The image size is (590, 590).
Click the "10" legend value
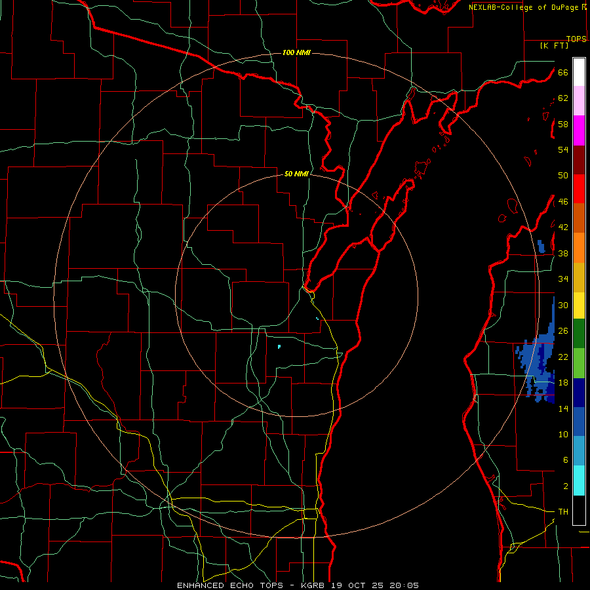click(563, 434)
